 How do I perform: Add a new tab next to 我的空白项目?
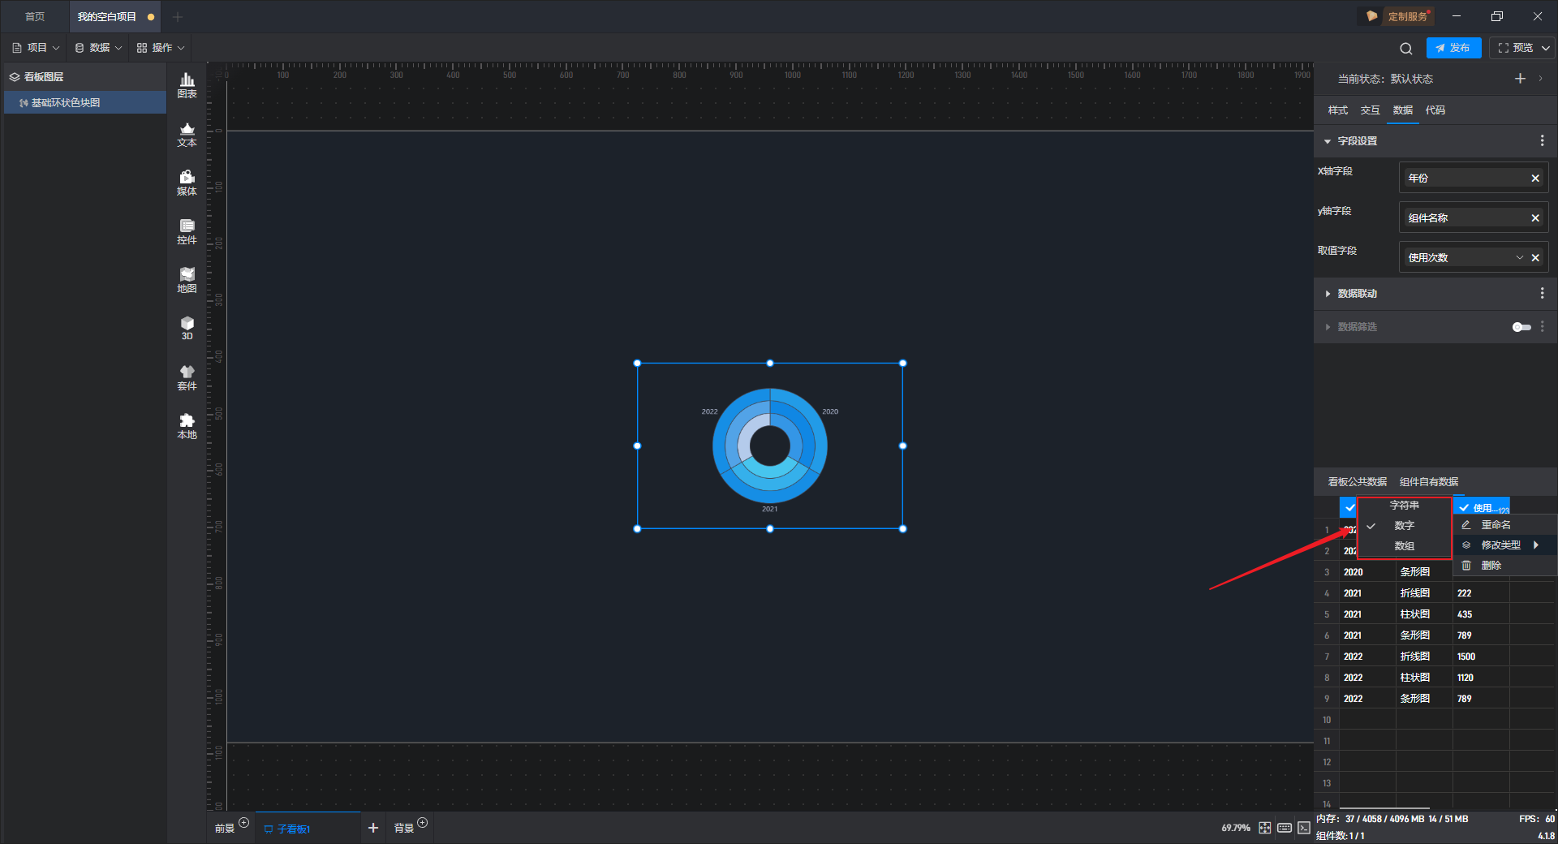(178, 16)
